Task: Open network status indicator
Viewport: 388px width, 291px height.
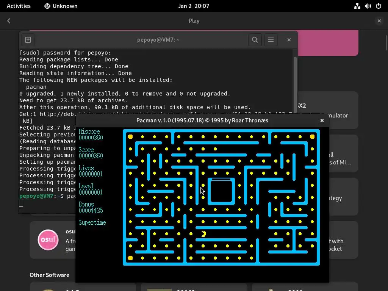Action: (357, 6)
